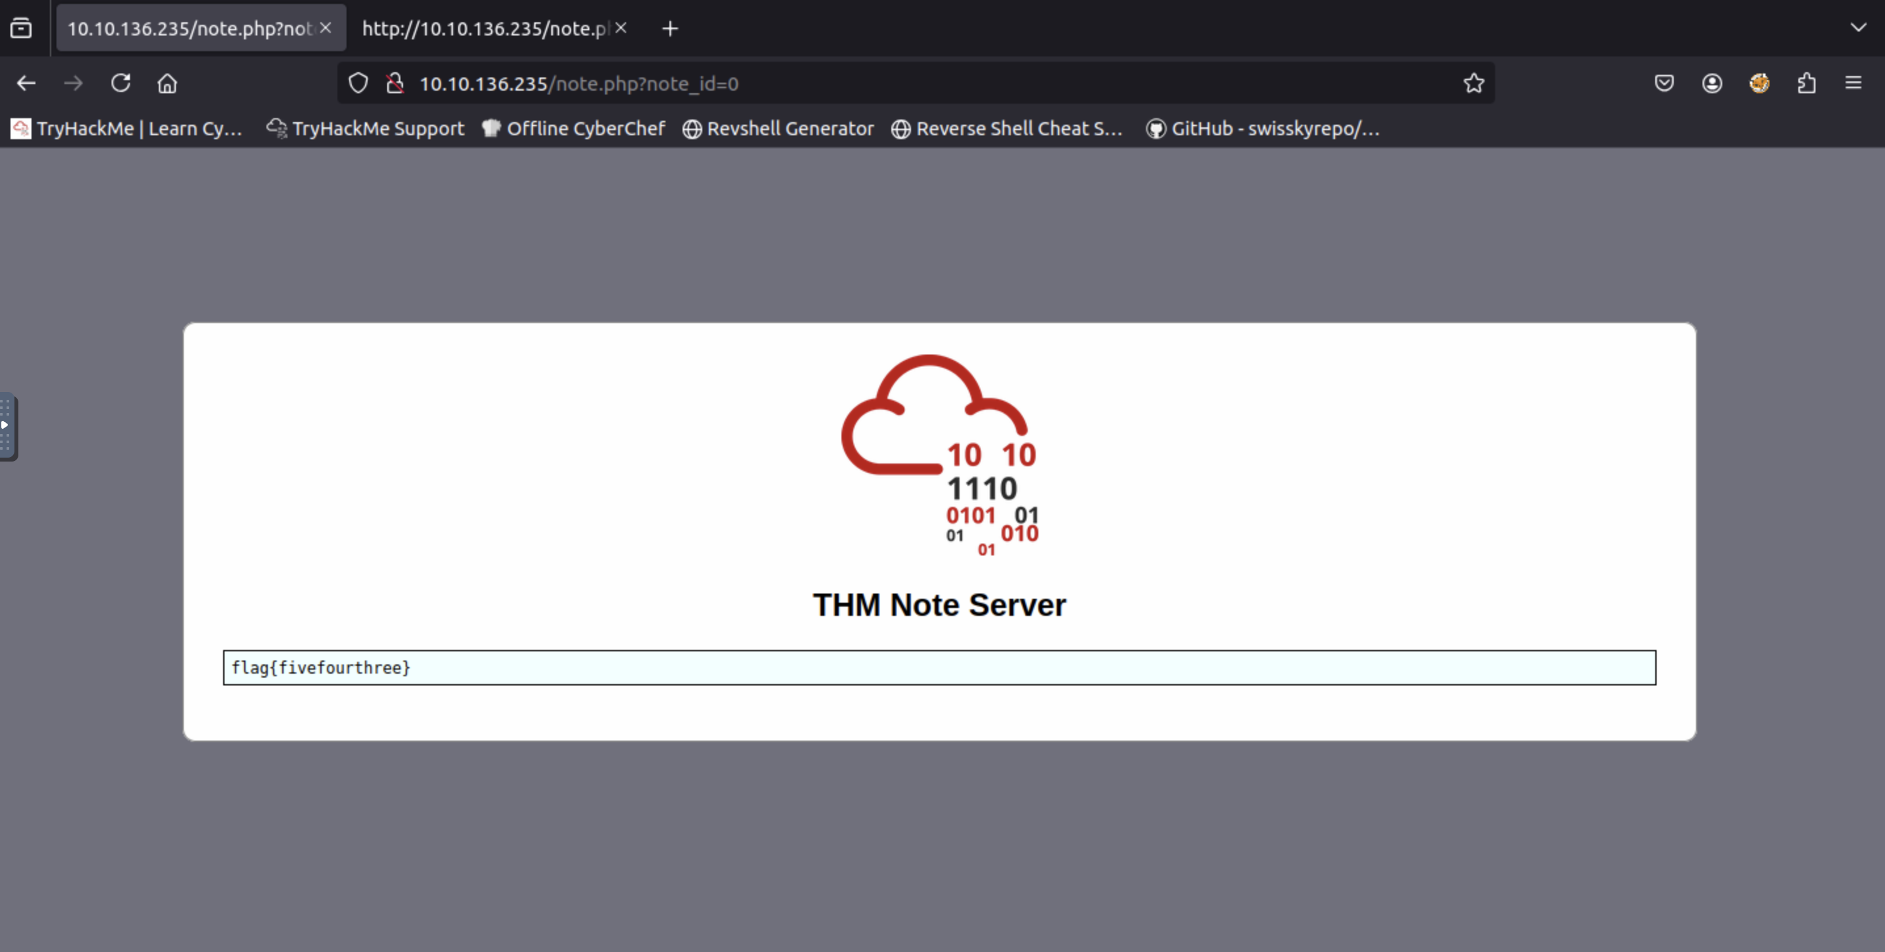Click the browser Back arrow button
The width and height of the screenshot is (1885, 952).
[x=26, y=83]
